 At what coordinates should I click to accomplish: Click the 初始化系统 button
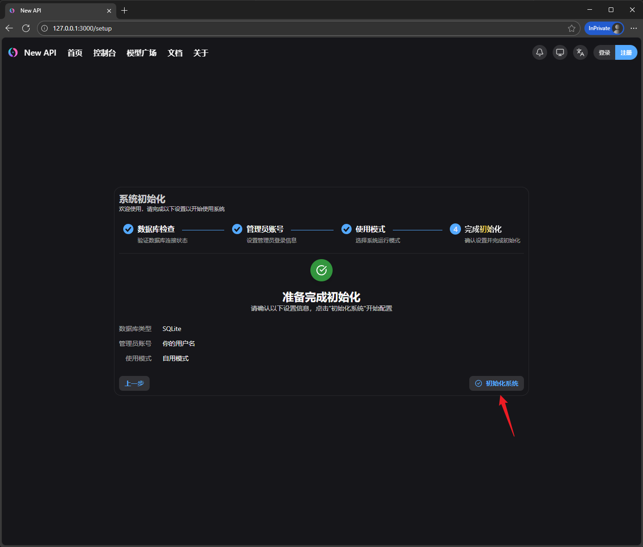(497, 383)
